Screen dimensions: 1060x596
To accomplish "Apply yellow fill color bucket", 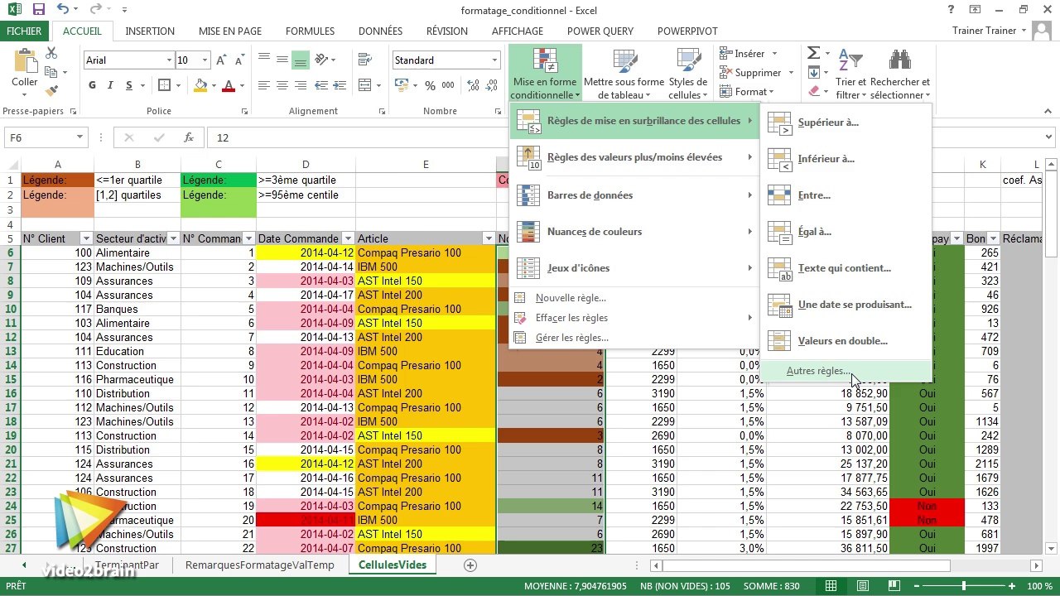I will point(199,85).
